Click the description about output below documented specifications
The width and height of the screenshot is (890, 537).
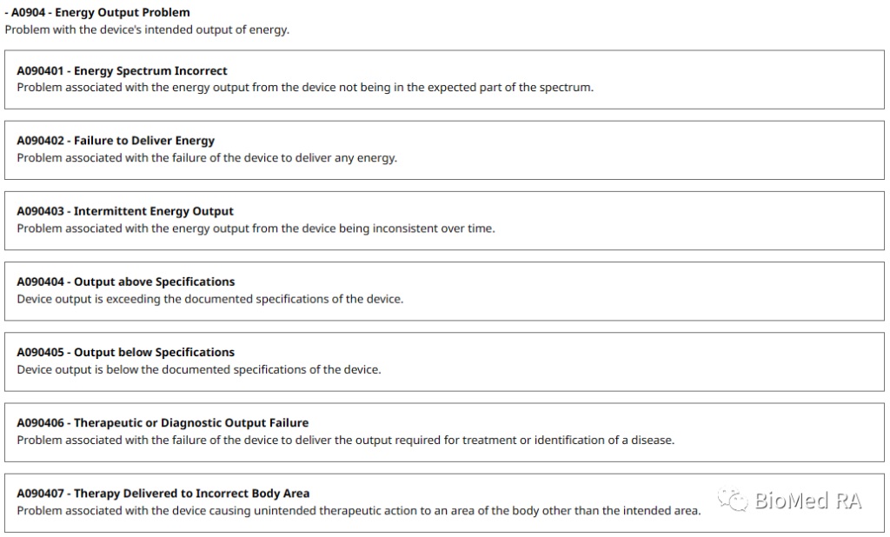[x=199, y=369]
